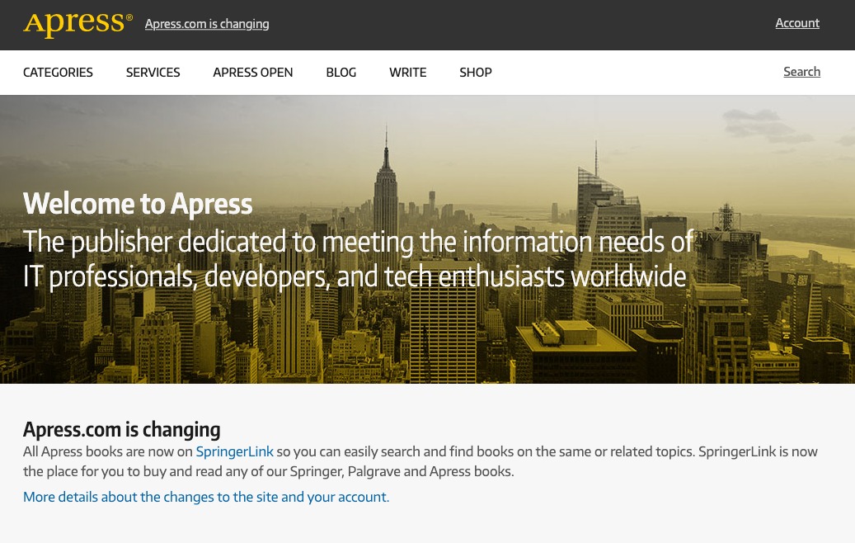Screen dimensions: 855x543
Task: Click the 'Apress.com is changing' section heading
Action: coord(121,429)
